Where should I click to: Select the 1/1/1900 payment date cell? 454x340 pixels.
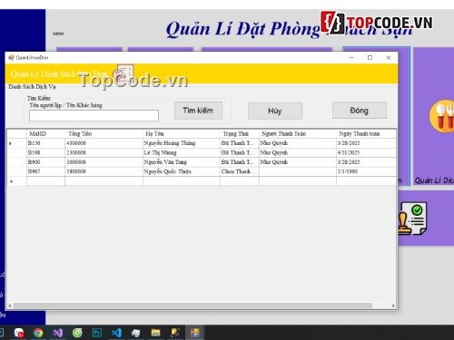point(366,171)
